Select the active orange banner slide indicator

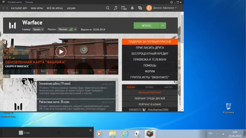click(100, 72)
